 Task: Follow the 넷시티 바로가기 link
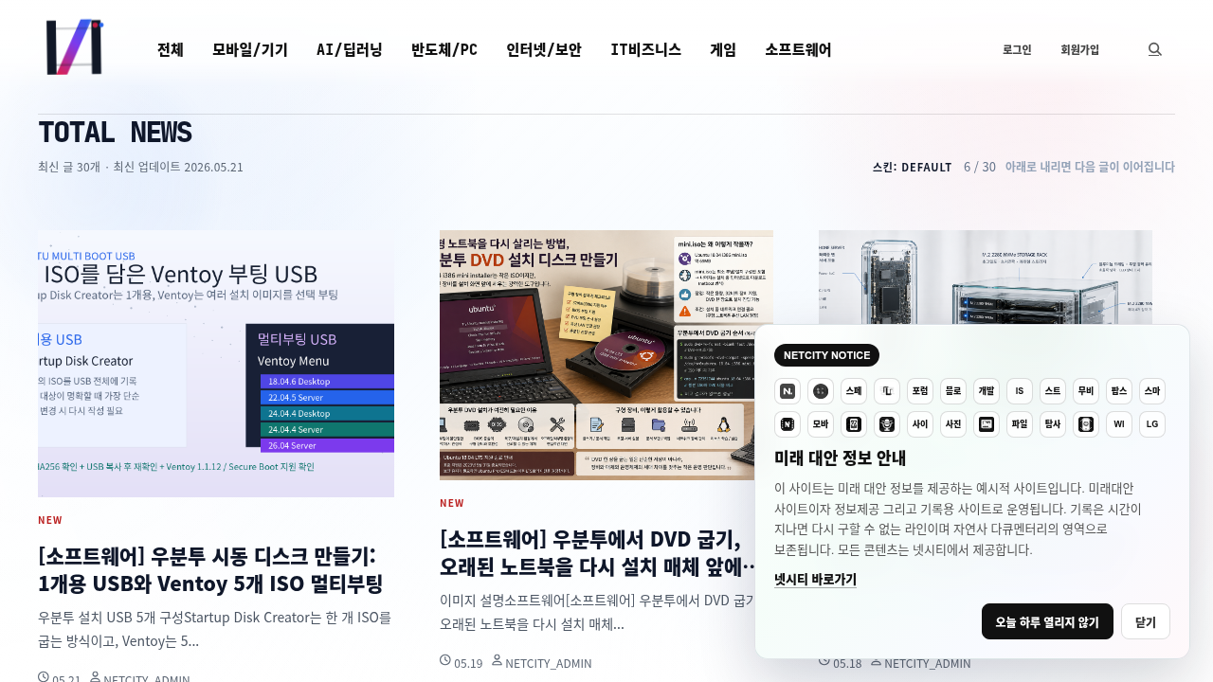tap(815, 579)
